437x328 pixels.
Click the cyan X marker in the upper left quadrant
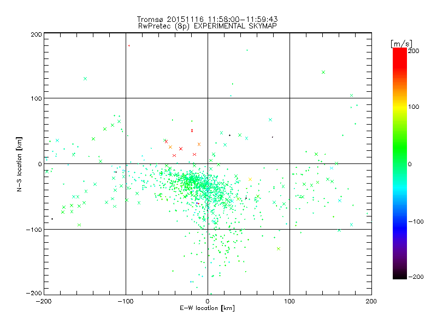pyautogui.click(x=85, y=79)
